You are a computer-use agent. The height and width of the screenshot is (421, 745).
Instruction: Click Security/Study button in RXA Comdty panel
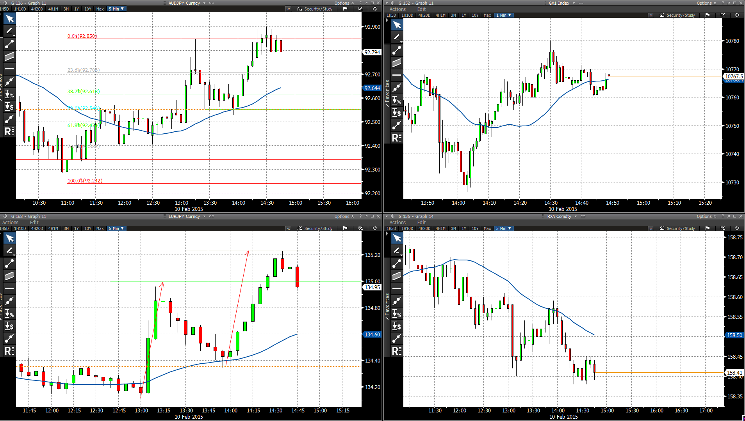[677, 228]
